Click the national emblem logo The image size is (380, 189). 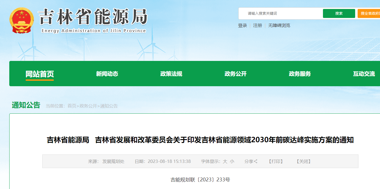tap(22, 21)
